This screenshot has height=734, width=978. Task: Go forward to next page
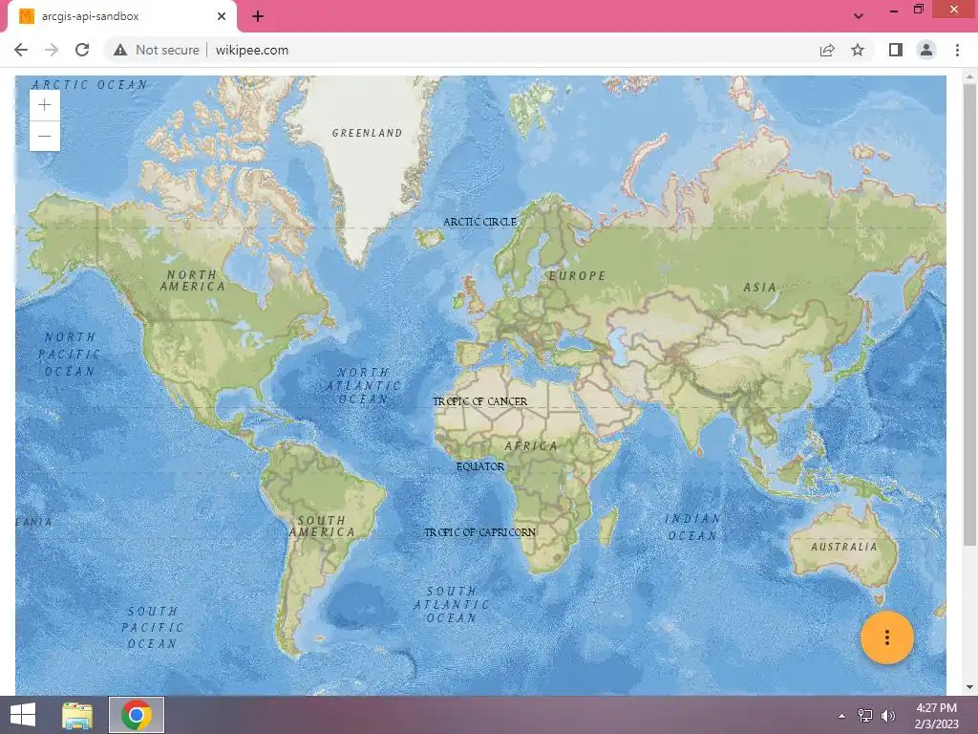point(52,50)
